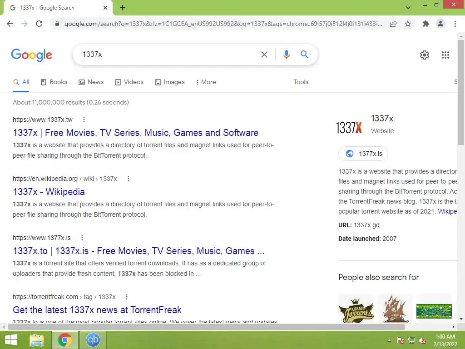Open the pirate ship related search thumbnail
The height and width of the screenshot is (349, 465).
point(395,309)
